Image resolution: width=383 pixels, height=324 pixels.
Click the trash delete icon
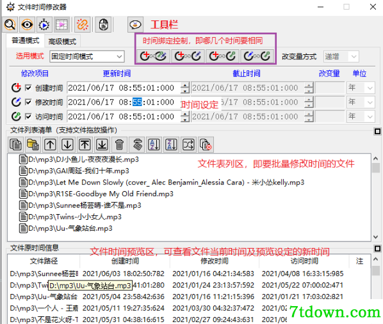[119, 144]
